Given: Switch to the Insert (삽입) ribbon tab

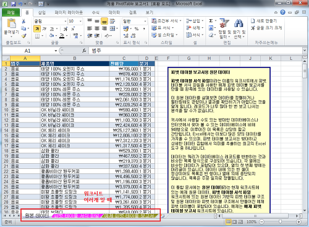Looking at the screenshot, I should 42,12.
